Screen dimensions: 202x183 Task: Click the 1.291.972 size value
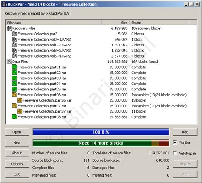(x=119, y=45)
